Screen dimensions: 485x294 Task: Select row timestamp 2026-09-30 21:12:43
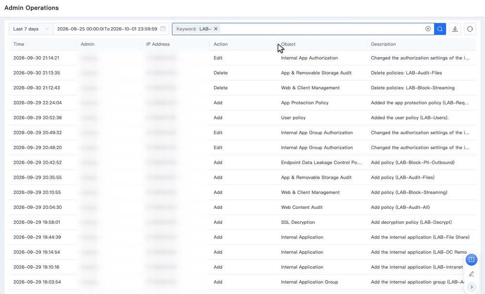[x=36, y=88]
